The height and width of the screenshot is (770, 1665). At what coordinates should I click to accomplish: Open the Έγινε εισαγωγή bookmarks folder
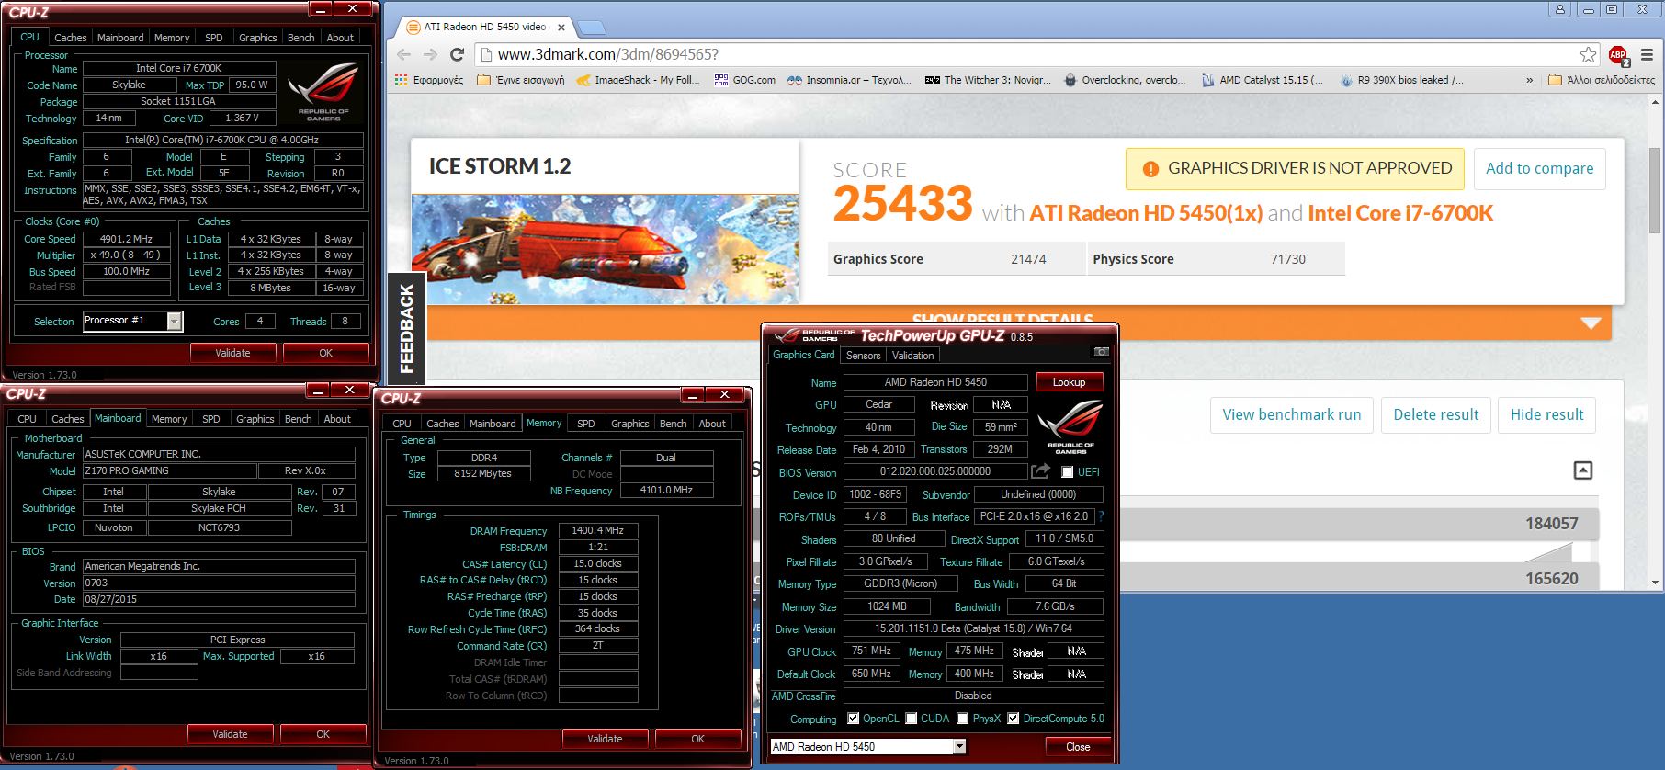tap(521, 80)
